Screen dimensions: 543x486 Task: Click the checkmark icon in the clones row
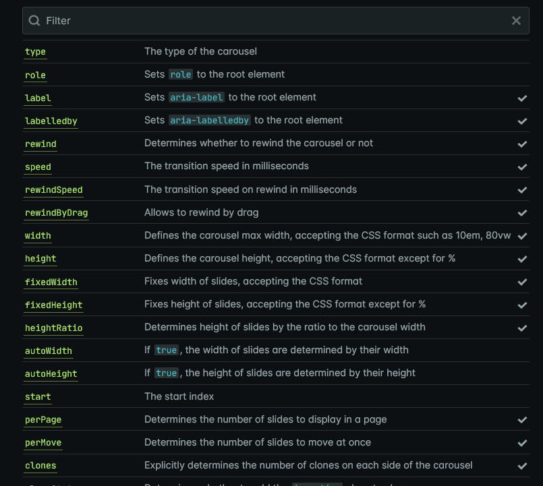point(522,466)
